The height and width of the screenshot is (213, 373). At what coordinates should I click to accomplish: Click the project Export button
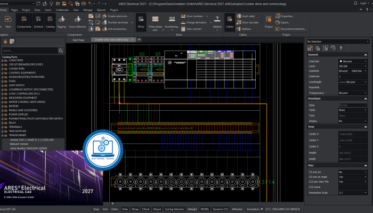282,22
